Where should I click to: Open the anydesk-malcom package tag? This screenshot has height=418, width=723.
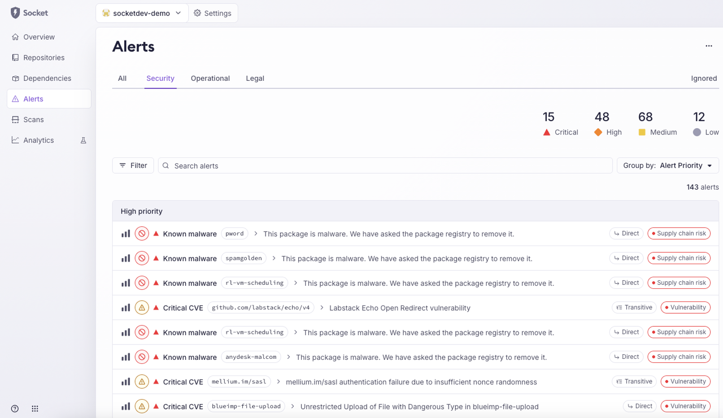click(251, 357)
